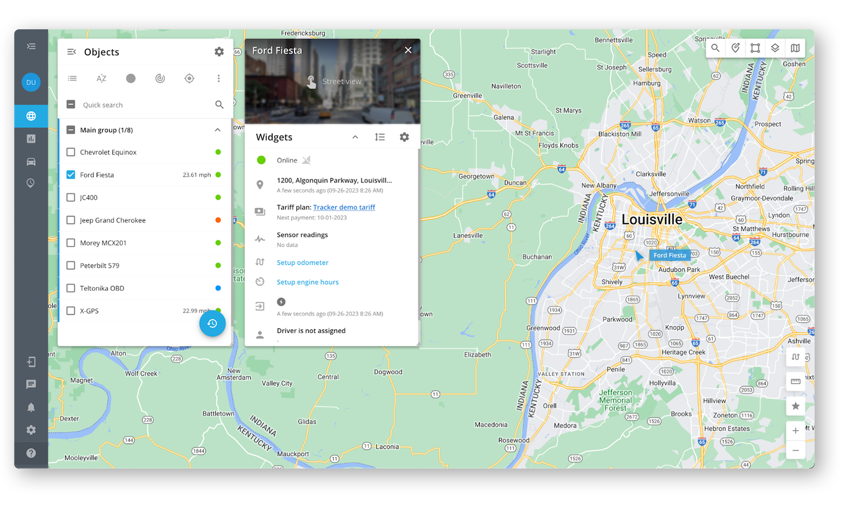This screenshot has width=858, height=515.
Task: Uncheck the Ford Fiesta checkbox
Action: [71, 175]
